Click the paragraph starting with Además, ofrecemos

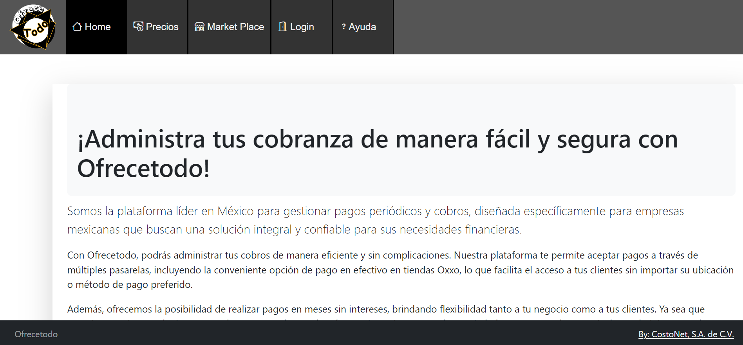(385, 309)
